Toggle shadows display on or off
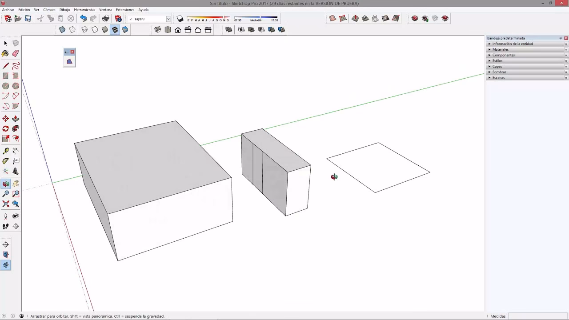The width and height of the screenshot is (569, 320). pos(180,19)
